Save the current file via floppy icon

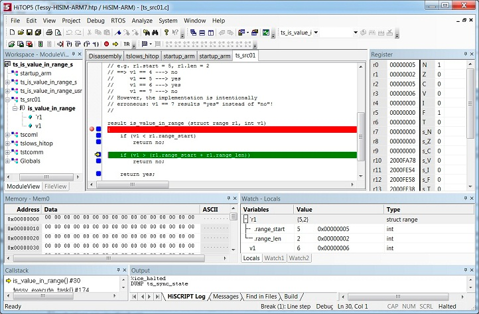[29, 33]
